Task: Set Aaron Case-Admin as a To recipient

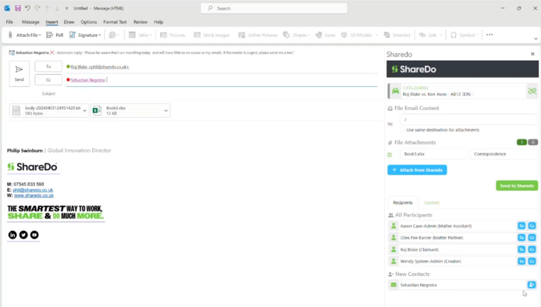Action: [521, 226]
